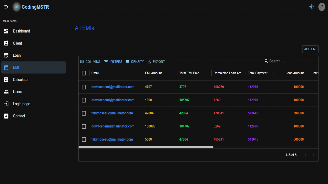Collapse the sidebar with the menu toggle icon
Viewport: 328px width, 184px height.
(6, 7)
